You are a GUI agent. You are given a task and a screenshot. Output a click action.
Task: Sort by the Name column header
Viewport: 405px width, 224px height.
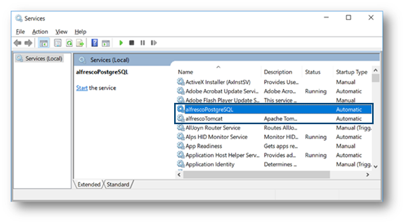coord(185,72)
